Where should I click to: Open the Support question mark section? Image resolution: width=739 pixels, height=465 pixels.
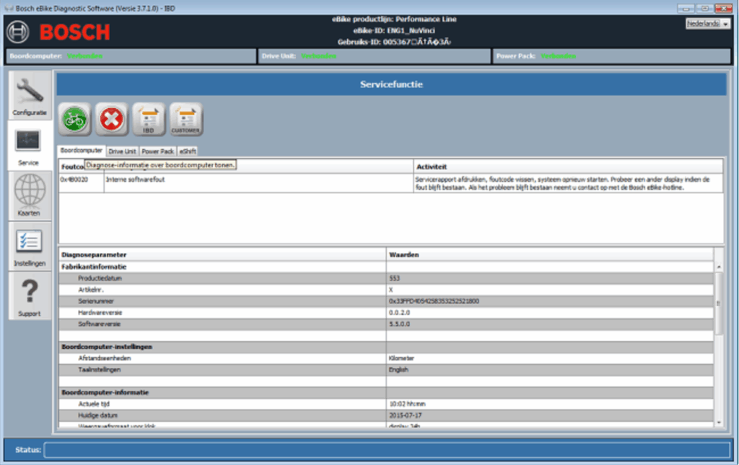[30, 296]
